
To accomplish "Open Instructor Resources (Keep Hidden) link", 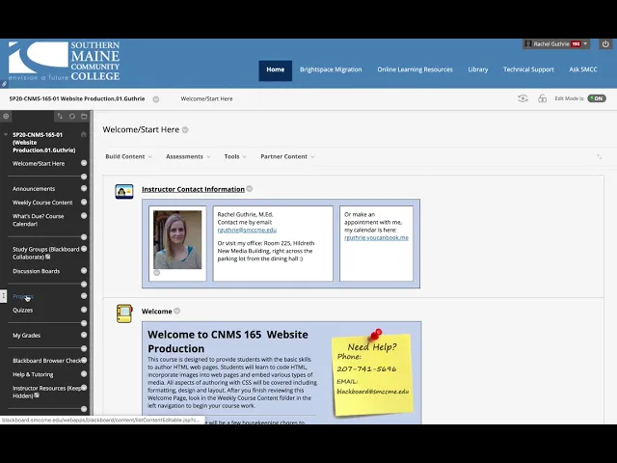I will coord(46,393).
